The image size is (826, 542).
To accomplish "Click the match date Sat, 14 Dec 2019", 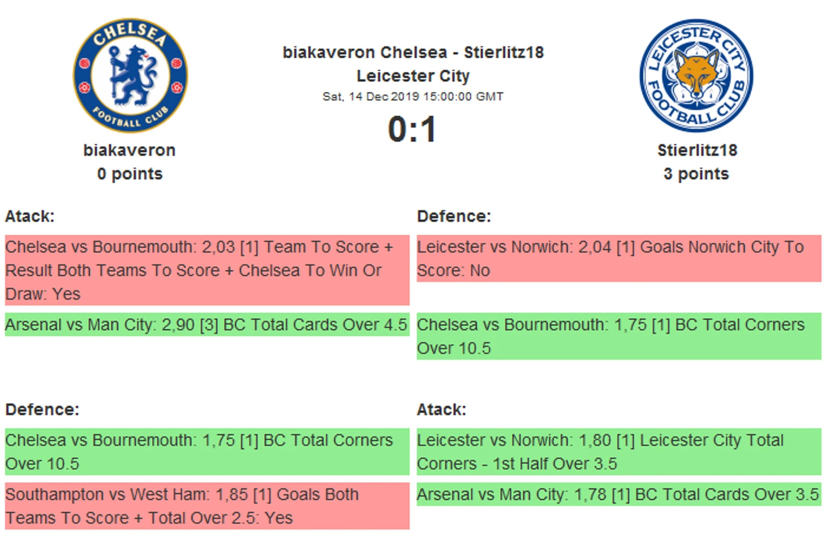I will 413,97.
